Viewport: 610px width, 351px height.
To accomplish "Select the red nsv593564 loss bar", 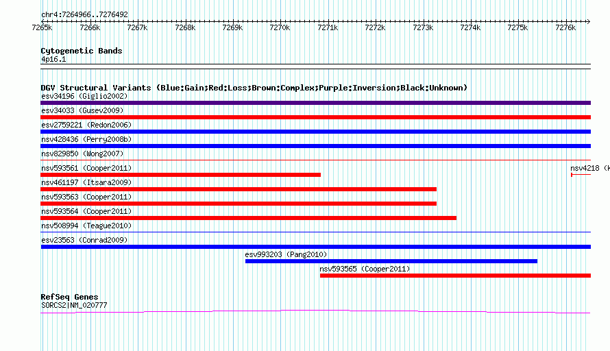I will point(248,218).
